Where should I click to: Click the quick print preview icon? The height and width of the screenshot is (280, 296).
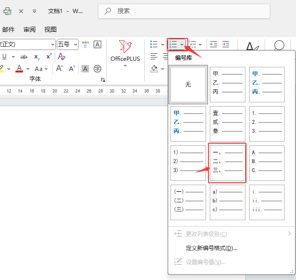(x=7, y=11)
